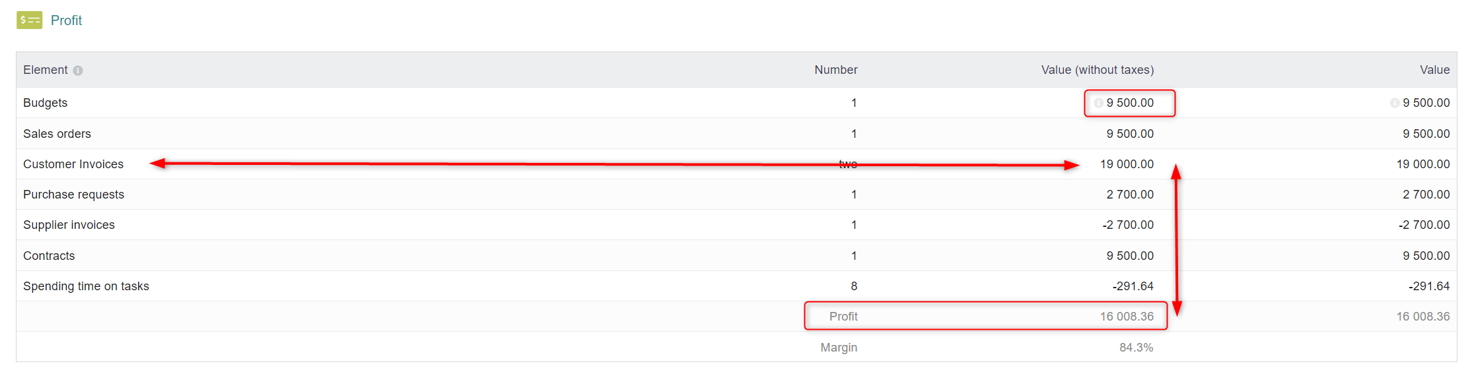Image resolution: width=1470 pixels, height=372 pixels.
Task: Click Supplier invoices value -2 700.00 in Value column
Action: (x=1424, y=225)
